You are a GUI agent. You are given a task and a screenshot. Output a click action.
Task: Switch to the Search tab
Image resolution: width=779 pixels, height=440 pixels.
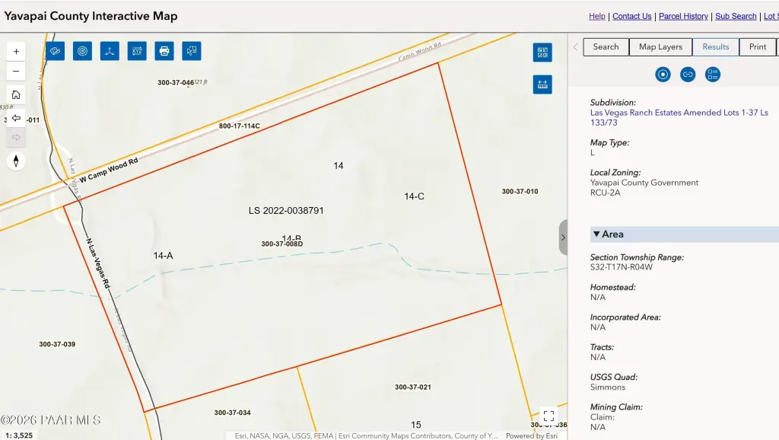click(606, 46)
